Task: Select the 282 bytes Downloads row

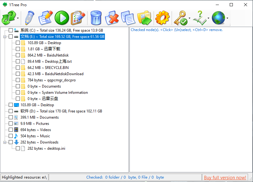Action: tap(39, 142)
